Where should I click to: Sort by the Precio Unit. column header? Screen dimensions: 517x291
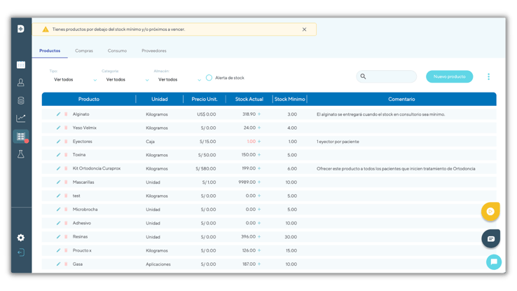[x=205, y=99]
